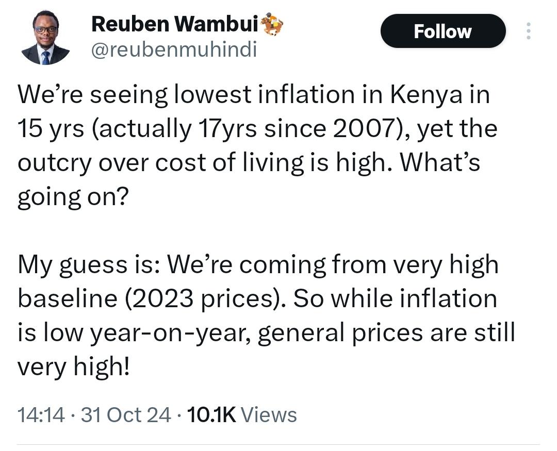Click the word "baseline" in second paragraph
The image size is (557, 451).
pos(68,298)
